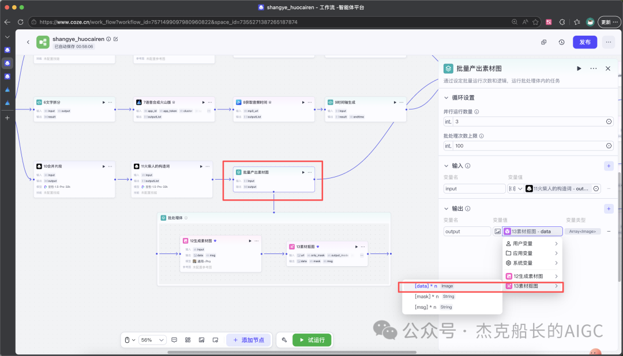
Task: Open more menu on 9时间轴生成 node
Action: pos(401,103)
